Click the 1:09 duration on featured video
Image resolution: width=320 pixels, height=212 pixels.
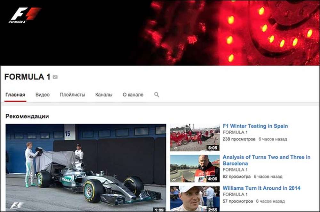[159, 209]
